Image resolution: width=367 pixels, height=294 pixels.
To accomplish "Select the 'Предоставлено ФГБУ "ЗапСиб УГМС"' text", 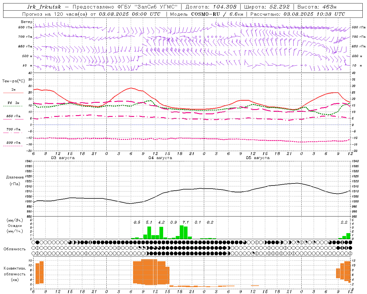I will click(x=125, y=7).
